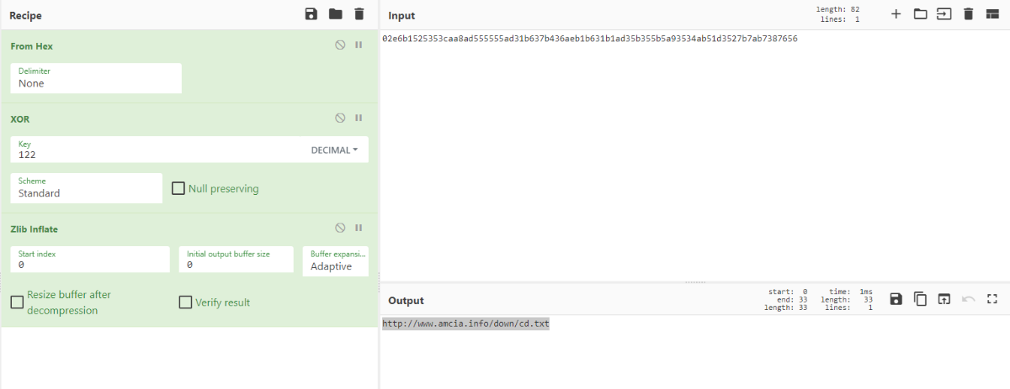Enable Null preserving checkbox
Viewport: 1010px width, 389px height.
click(178, 188)
